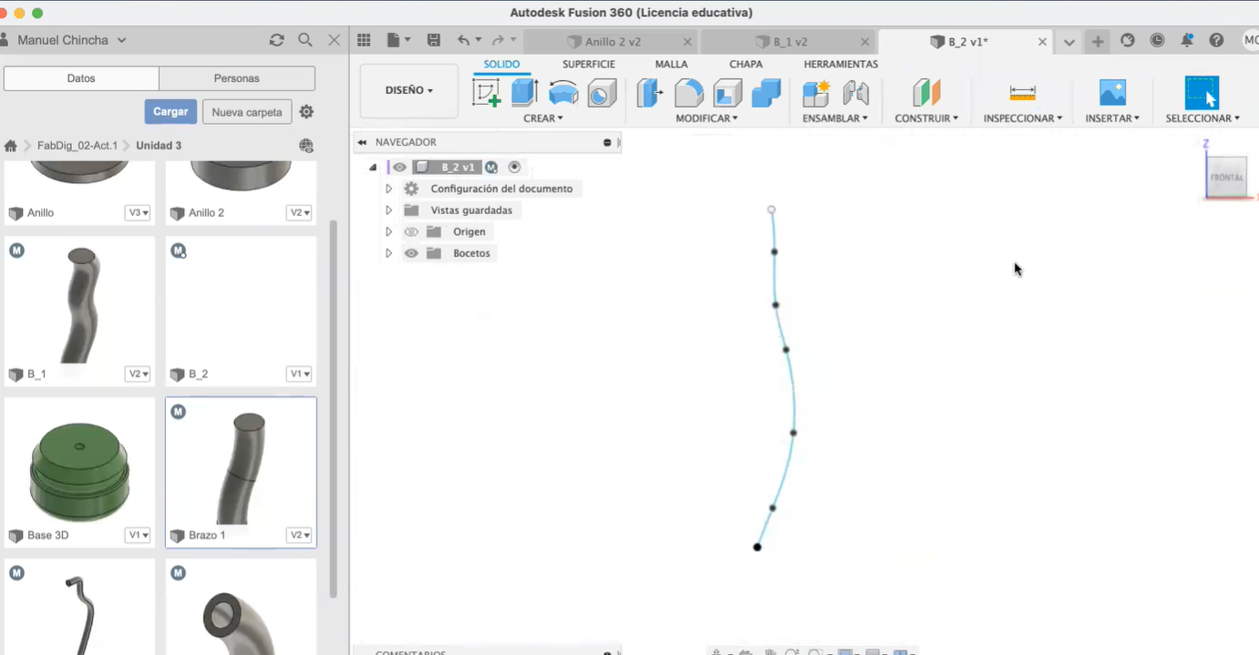
Task: Toggle visibility of the Bocetos folder
Action: (x=410, y=253)
